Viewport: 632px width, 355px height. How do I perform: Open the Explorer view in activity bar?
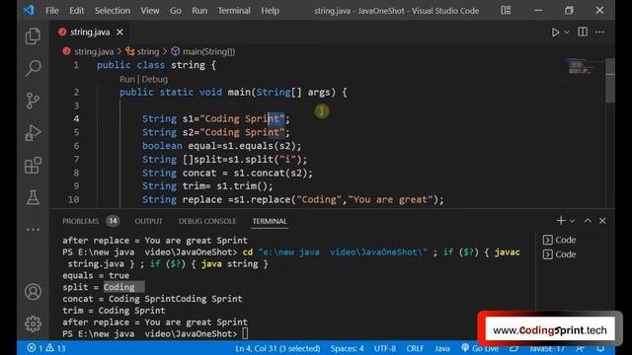(33, 36)
